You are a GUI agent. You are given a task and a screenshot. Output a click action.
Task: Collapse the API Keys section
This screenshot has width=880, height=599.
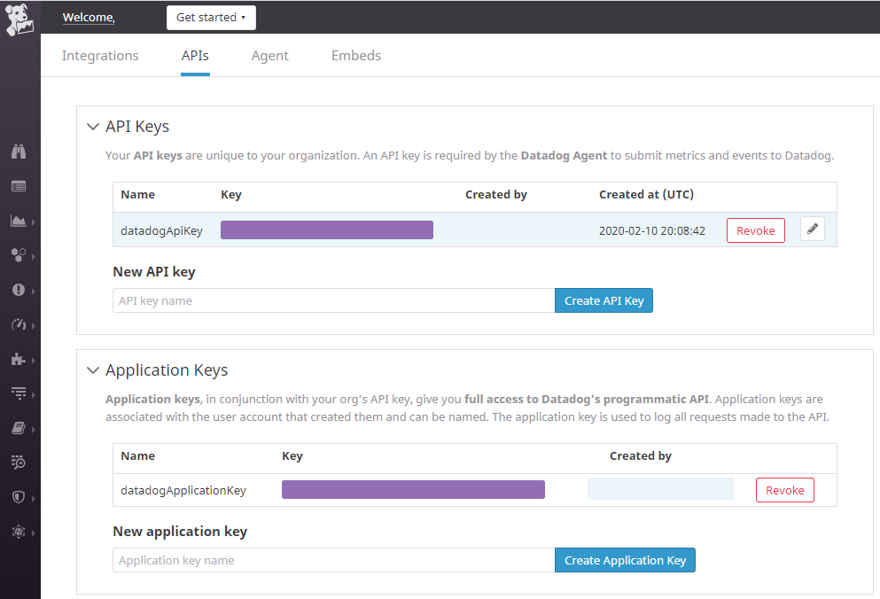coord(93,127)
